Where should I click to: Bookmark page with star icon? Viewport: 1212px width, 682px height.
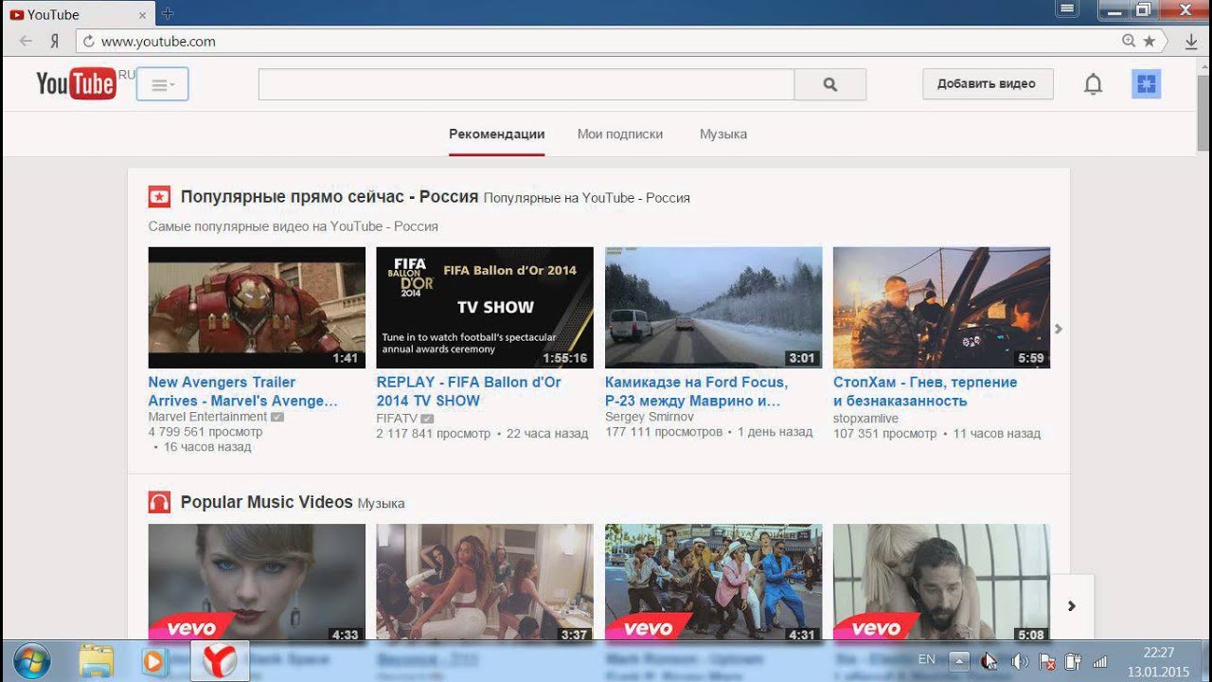[x=1150, y=42]
